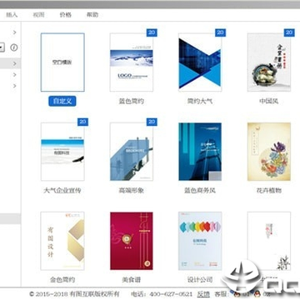Open the 视图 menu
This screenshot has width=300, height=300.
pyautogui.click(x=38, y=15)
